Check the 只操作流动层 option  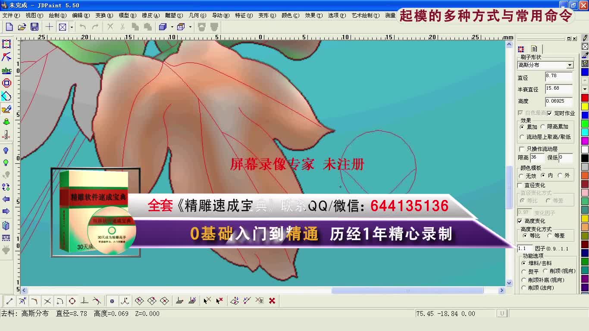tap(521, 148)
